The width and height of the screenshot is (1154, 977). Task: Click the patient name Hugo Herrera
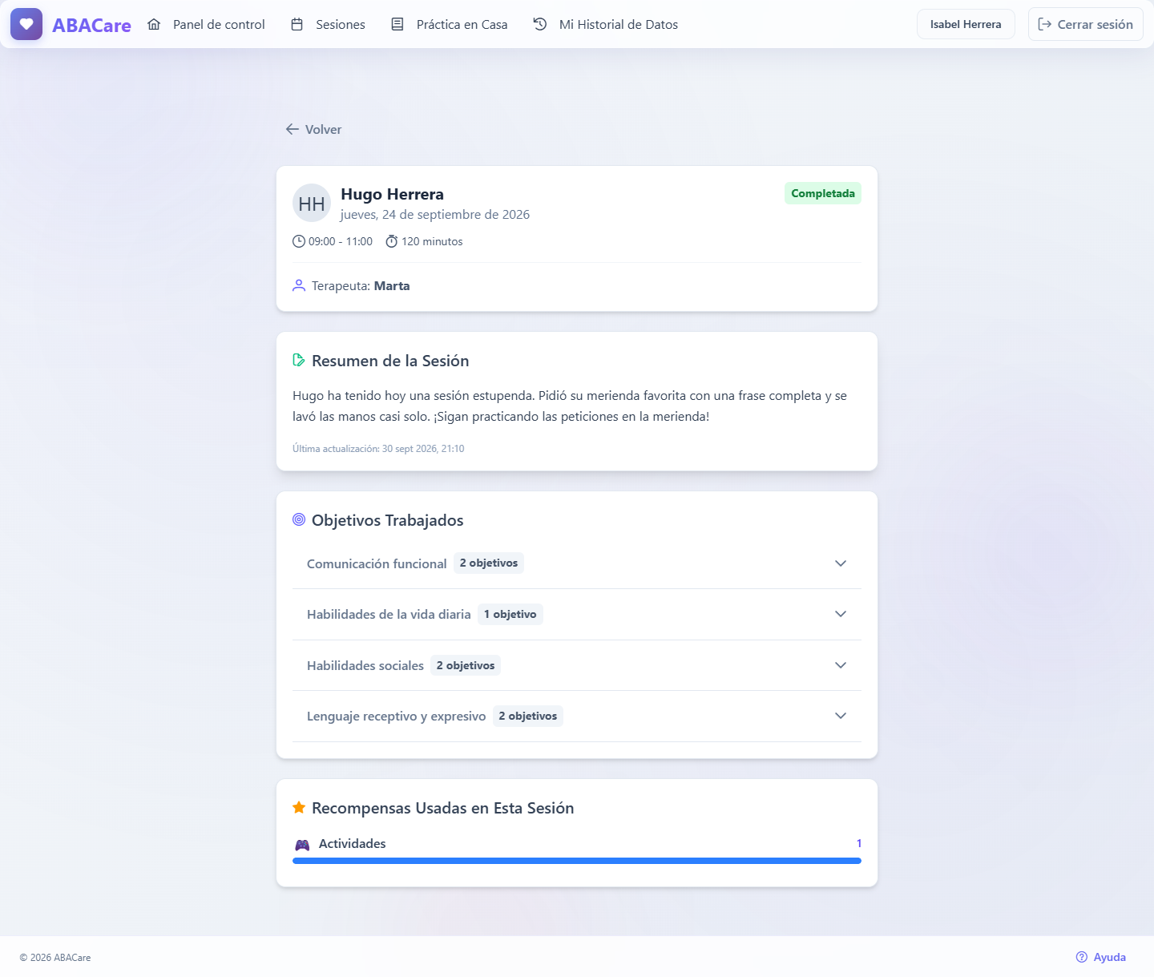(392, 194)
